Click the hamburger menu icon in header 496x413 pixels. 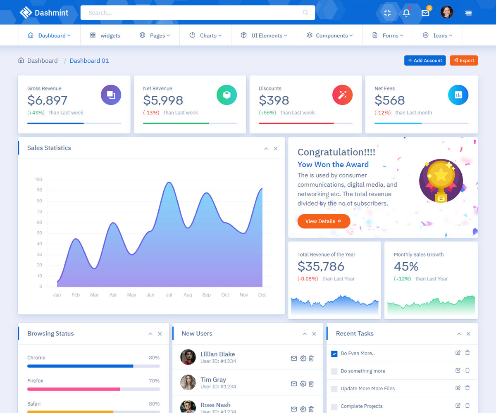click(468, 13)
